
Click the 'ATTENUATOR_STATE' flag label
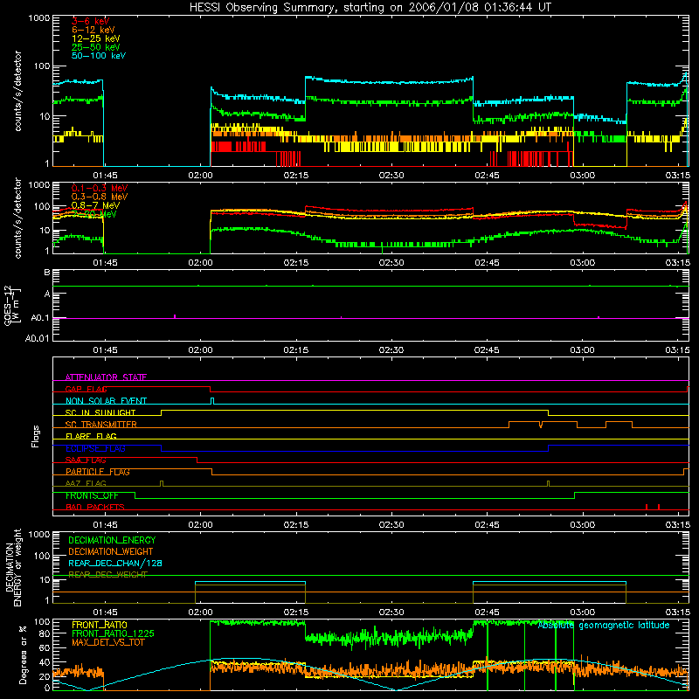coord(106,377)
